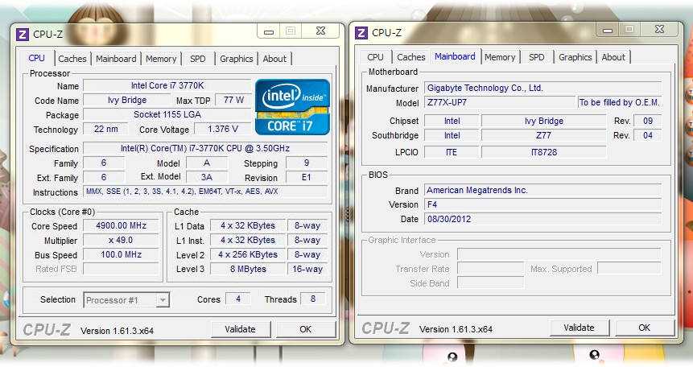Click the empty Graphic Interface Version field

pyautogui.click(x=559, y=254)
